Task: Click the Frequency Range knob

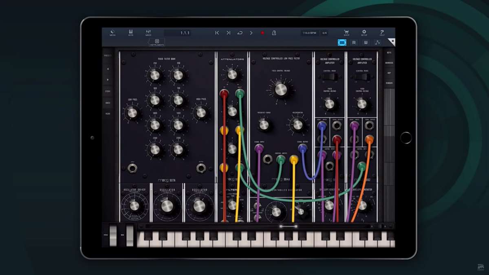Action: click(264, 125)
